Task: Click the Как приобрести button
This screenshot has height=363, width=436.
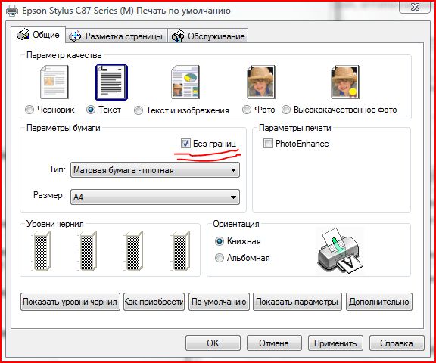Action: pos(154,302)
